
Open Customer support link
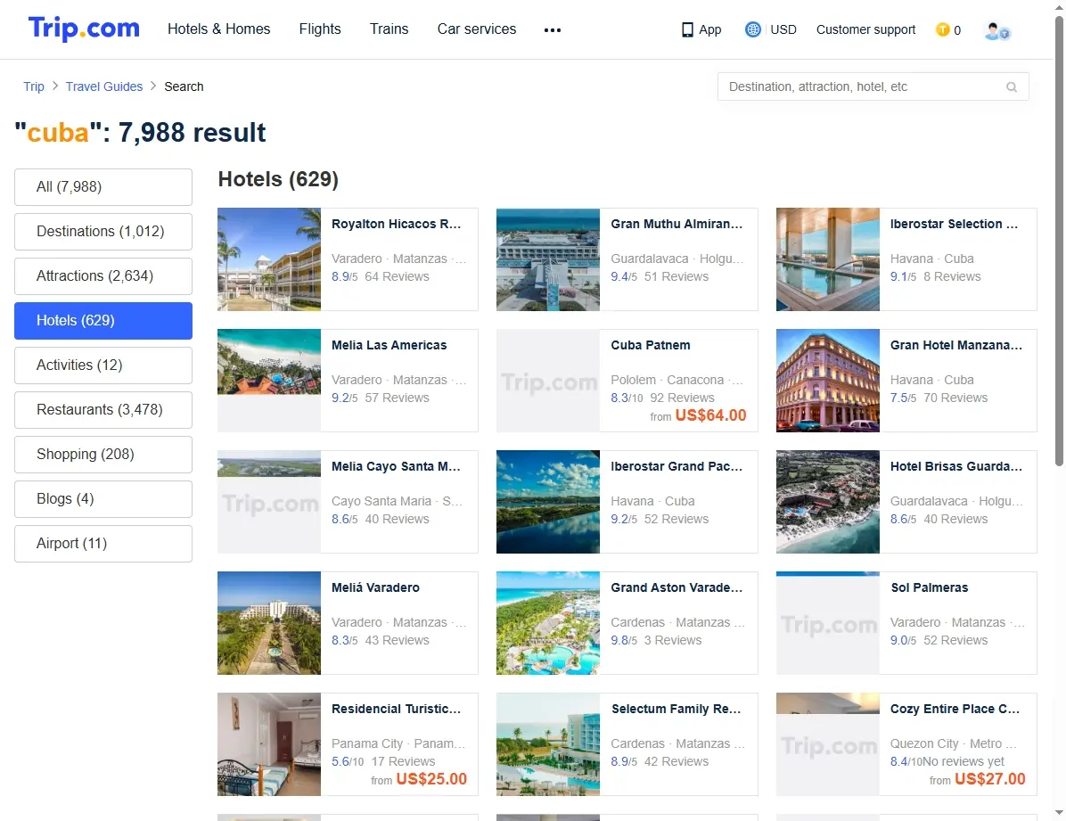865,29
